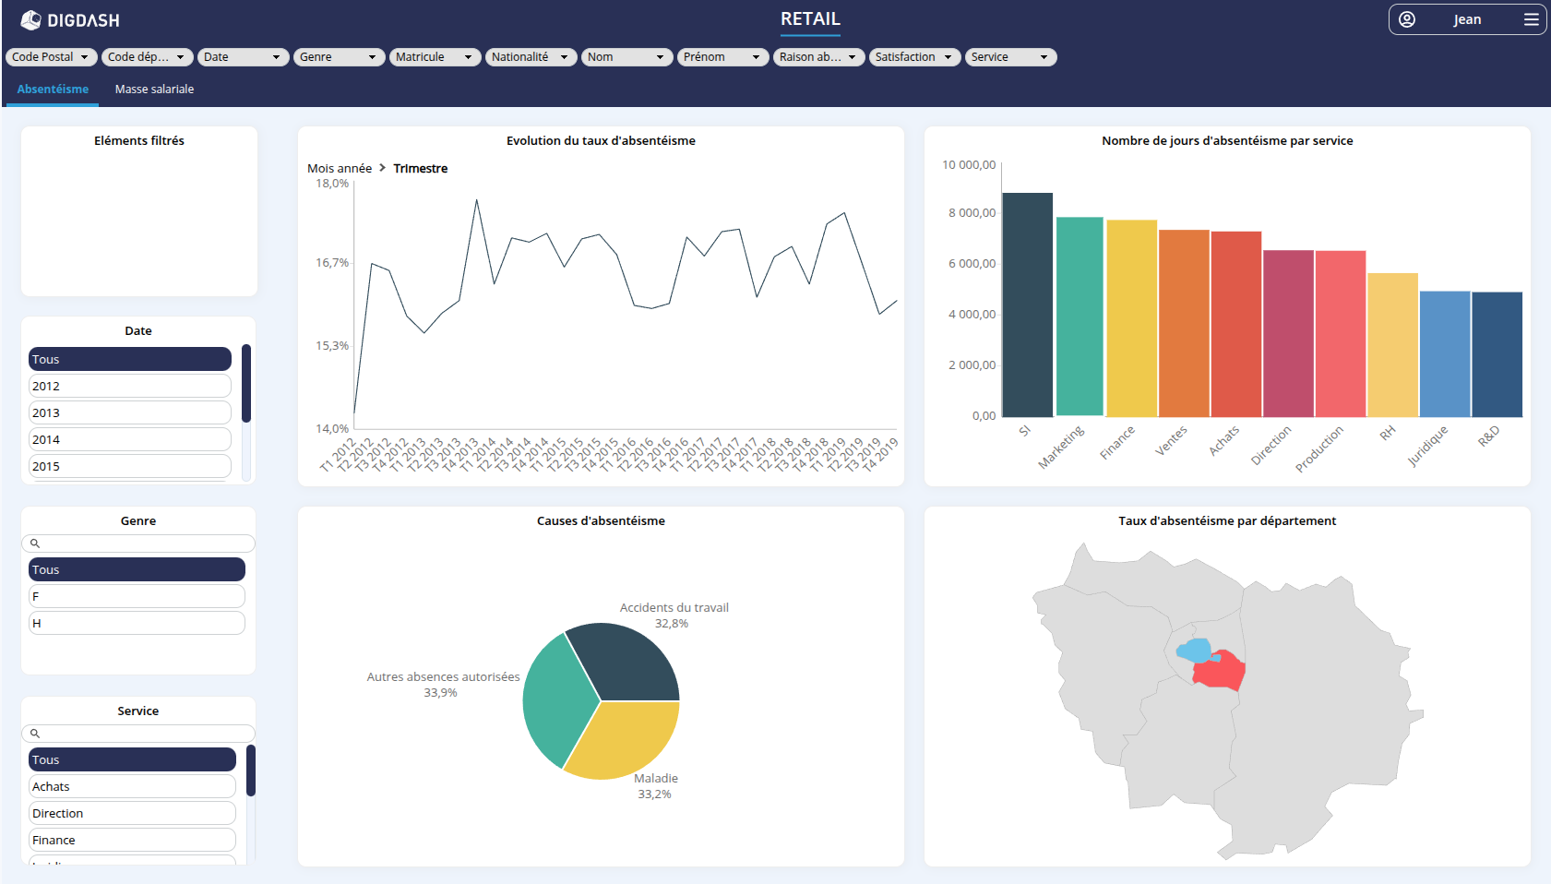The image size is (1551, 884).
Task: Open the hamburger menu icon
Action: tap(1531, 19)
